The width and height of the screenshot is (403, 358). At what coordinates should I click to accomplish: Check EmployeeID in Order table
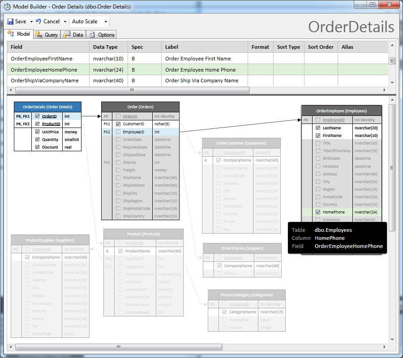(x=118, y=132)
